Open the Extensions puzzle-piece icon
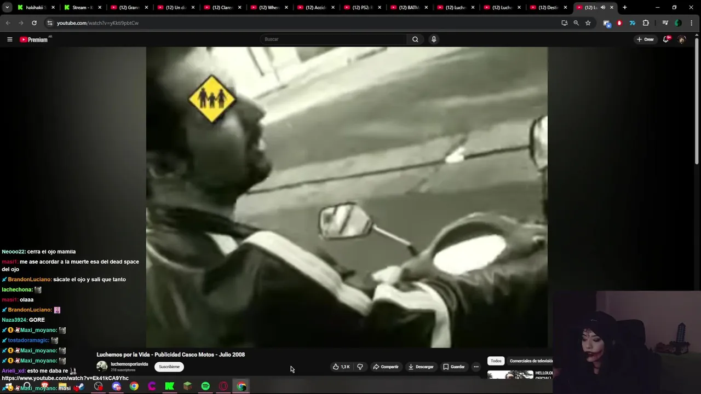This screenshot has width=701, height=394. (646, 23)
